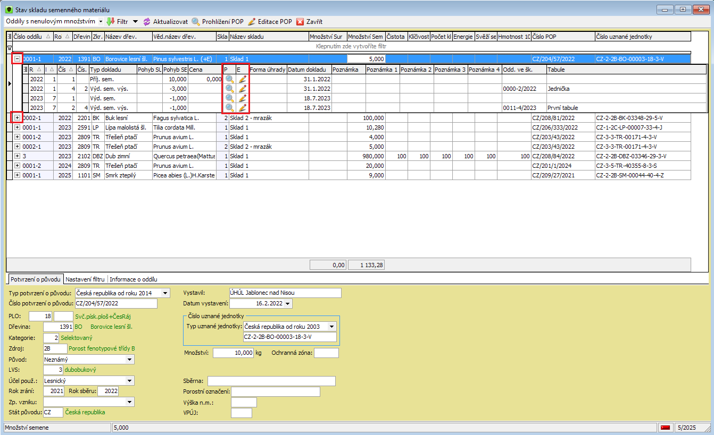The image size is (714, 435).
Task: Open the Oddíly s nenulovým množstvím dropdown
Action: click(101, 22)
